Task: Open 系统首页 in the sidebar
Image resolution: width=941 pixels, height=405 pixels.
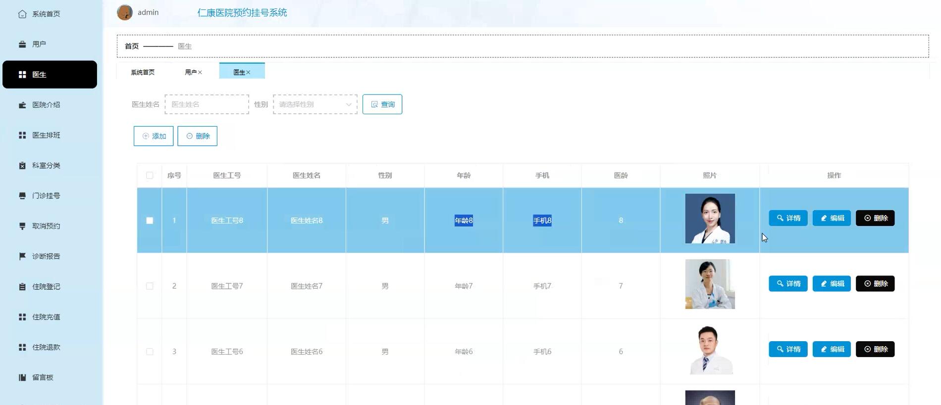Action: (50, 14)
